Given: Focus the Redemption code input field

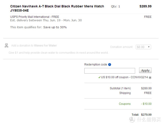Looking at the screenshot, I should pyautogui.click(x=110, y=71).
